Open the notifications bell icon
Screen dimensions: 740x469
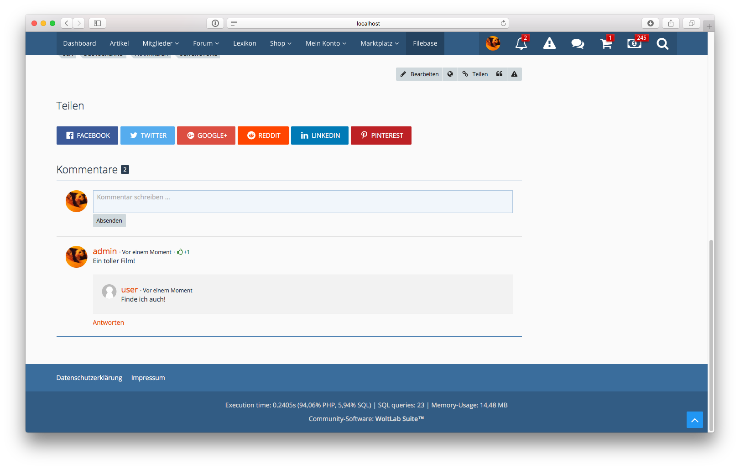pos(521,44)
